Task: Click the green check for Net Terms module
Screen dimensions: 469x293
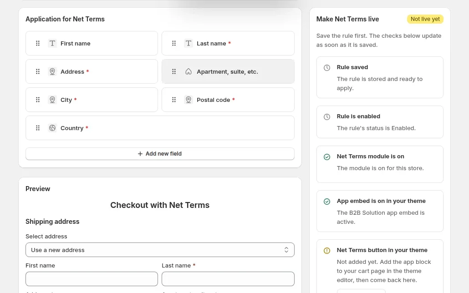Action: 327,157
